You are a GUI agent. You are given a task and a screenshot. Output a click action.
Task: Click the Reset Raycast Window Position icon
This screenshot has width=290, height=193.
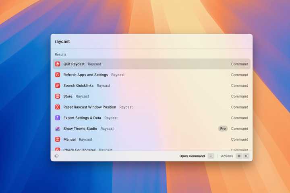(58, 107)
